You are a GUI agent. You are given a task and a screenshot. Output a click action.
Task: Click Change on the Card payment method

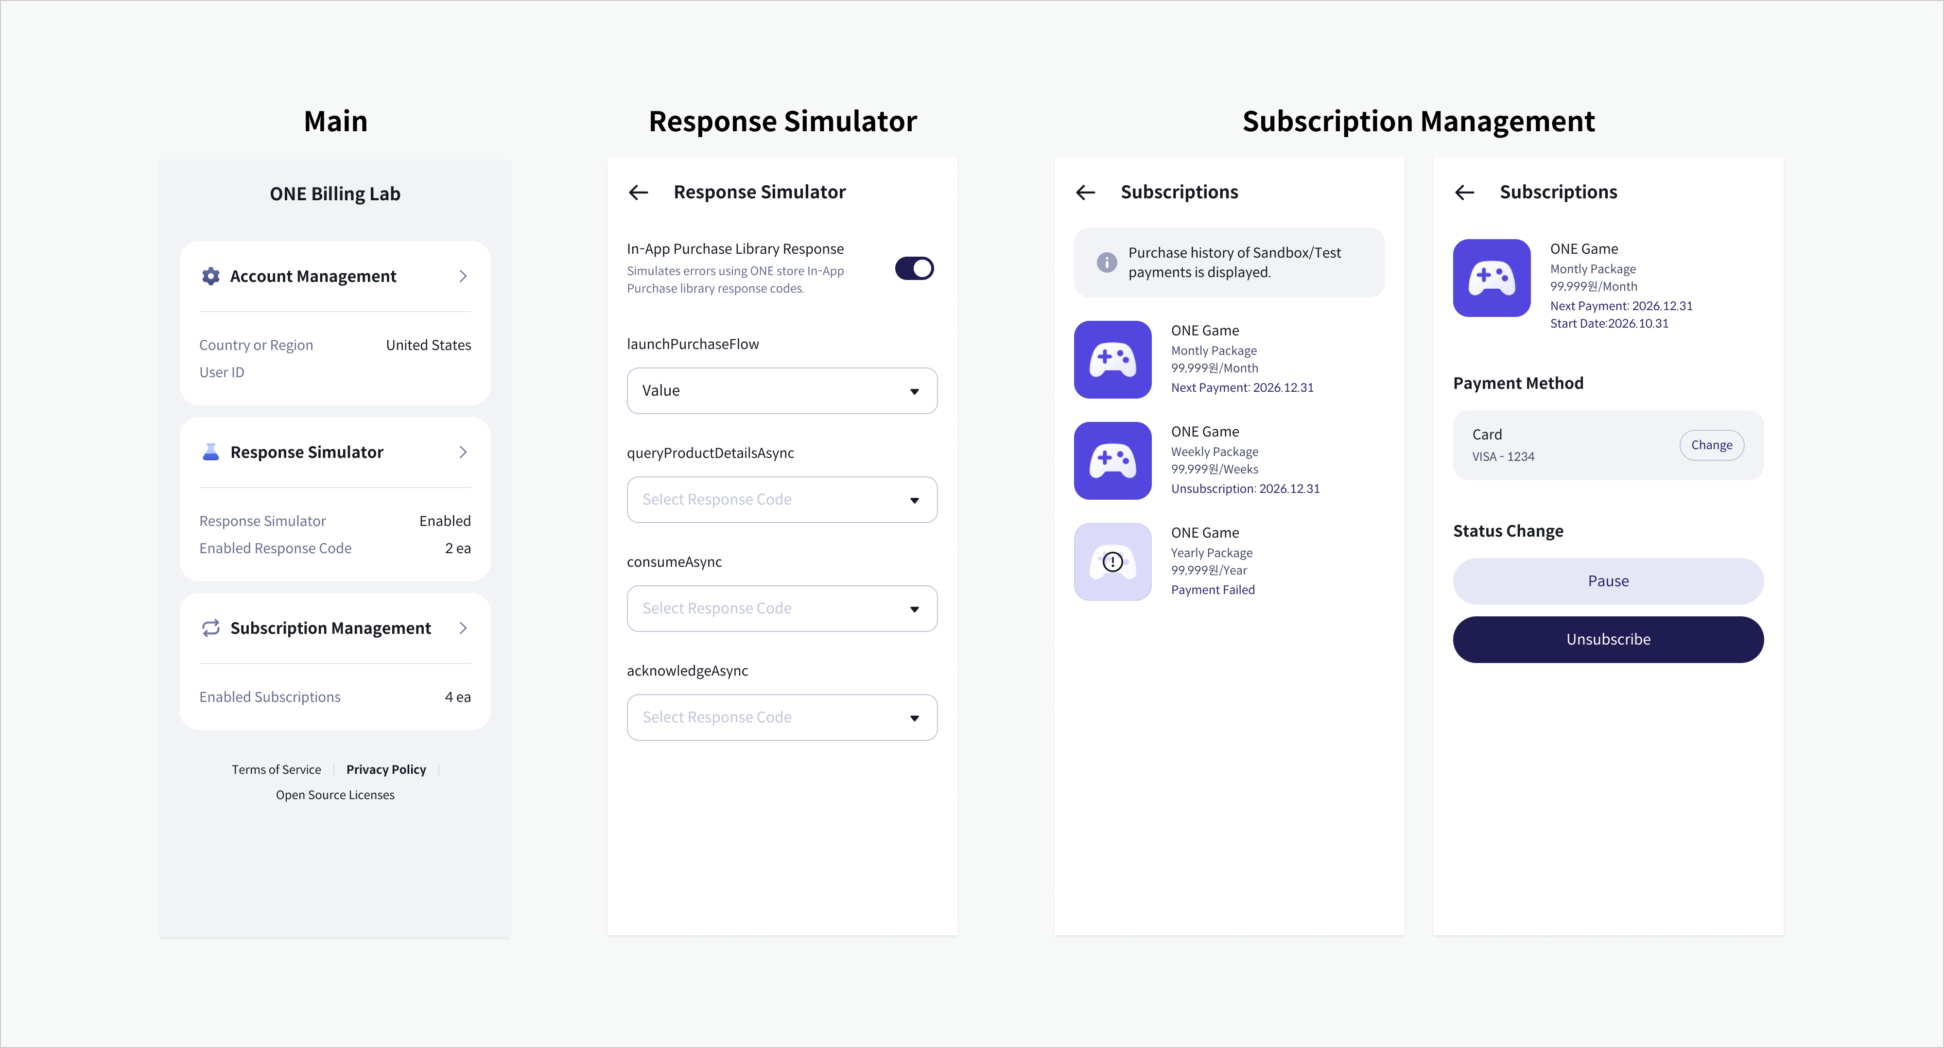(x=1711, y=445)
